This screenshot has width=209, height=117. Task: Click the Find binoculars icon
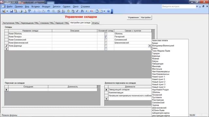82,11
